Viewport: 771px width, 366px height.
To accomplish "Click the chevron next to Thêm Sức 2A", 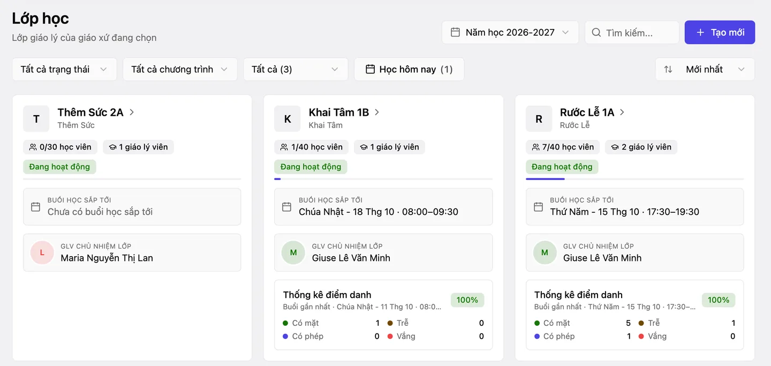I will [132, 112].
